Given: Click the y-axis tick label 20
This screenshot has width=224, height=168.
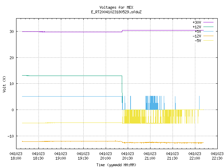Looking at the screenshot, I should (12, 58).
